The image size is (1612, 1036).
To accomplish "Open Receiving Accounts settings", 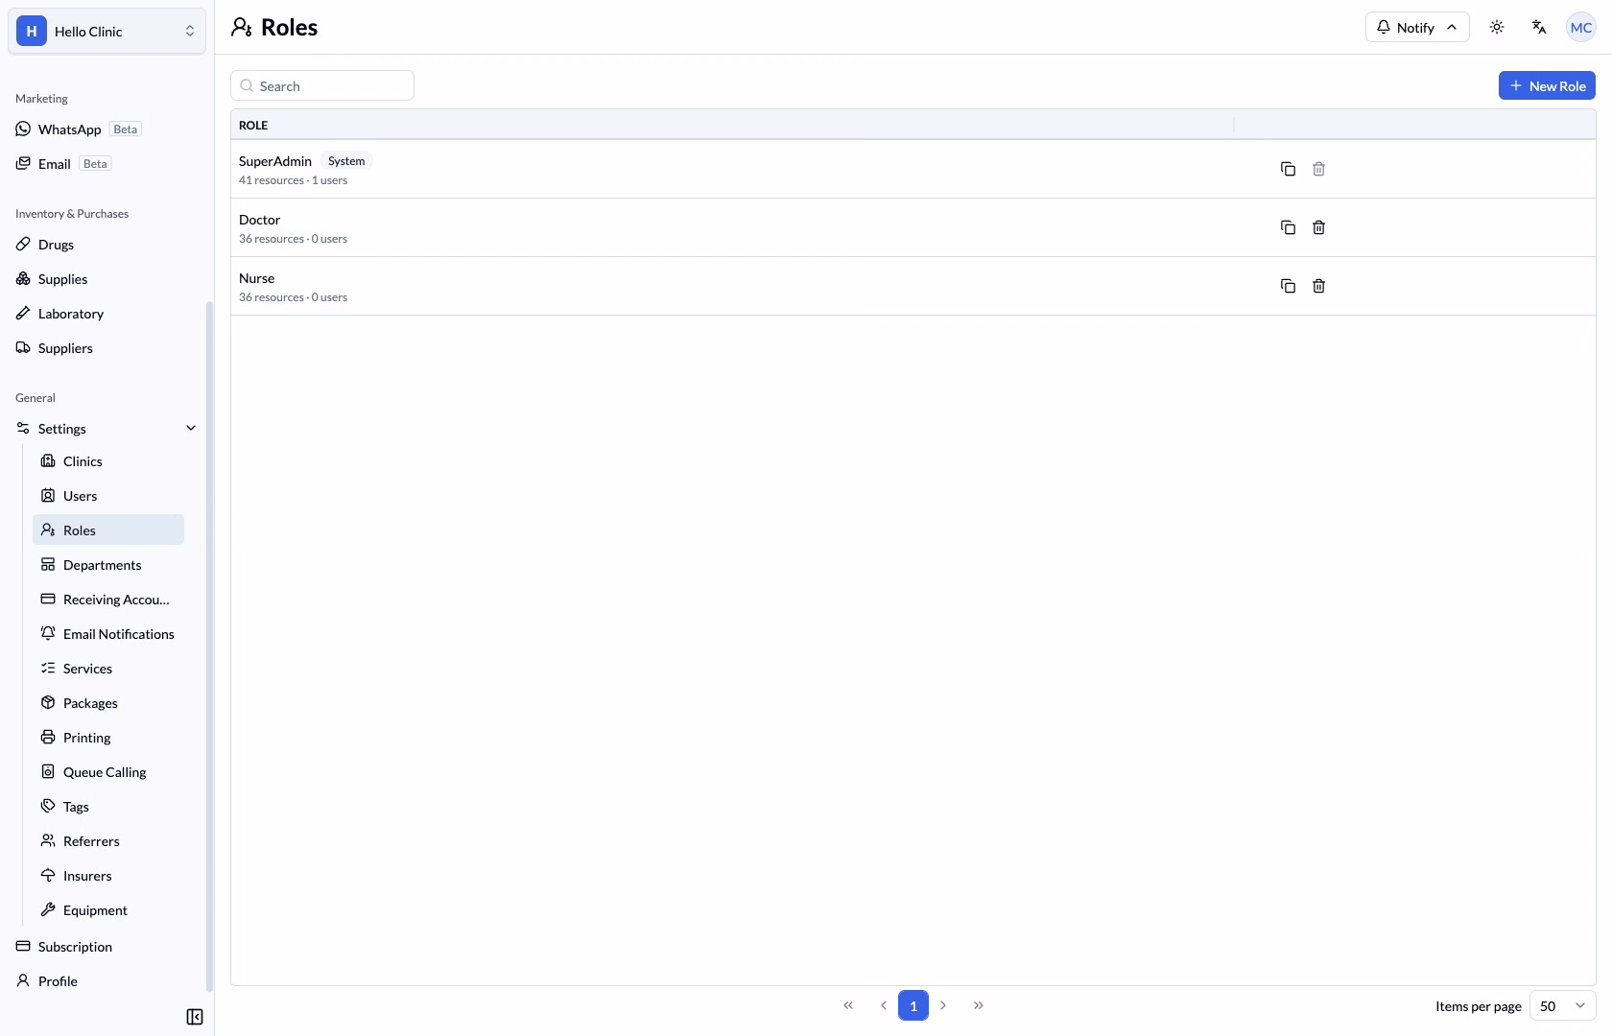I will point(108,599).
